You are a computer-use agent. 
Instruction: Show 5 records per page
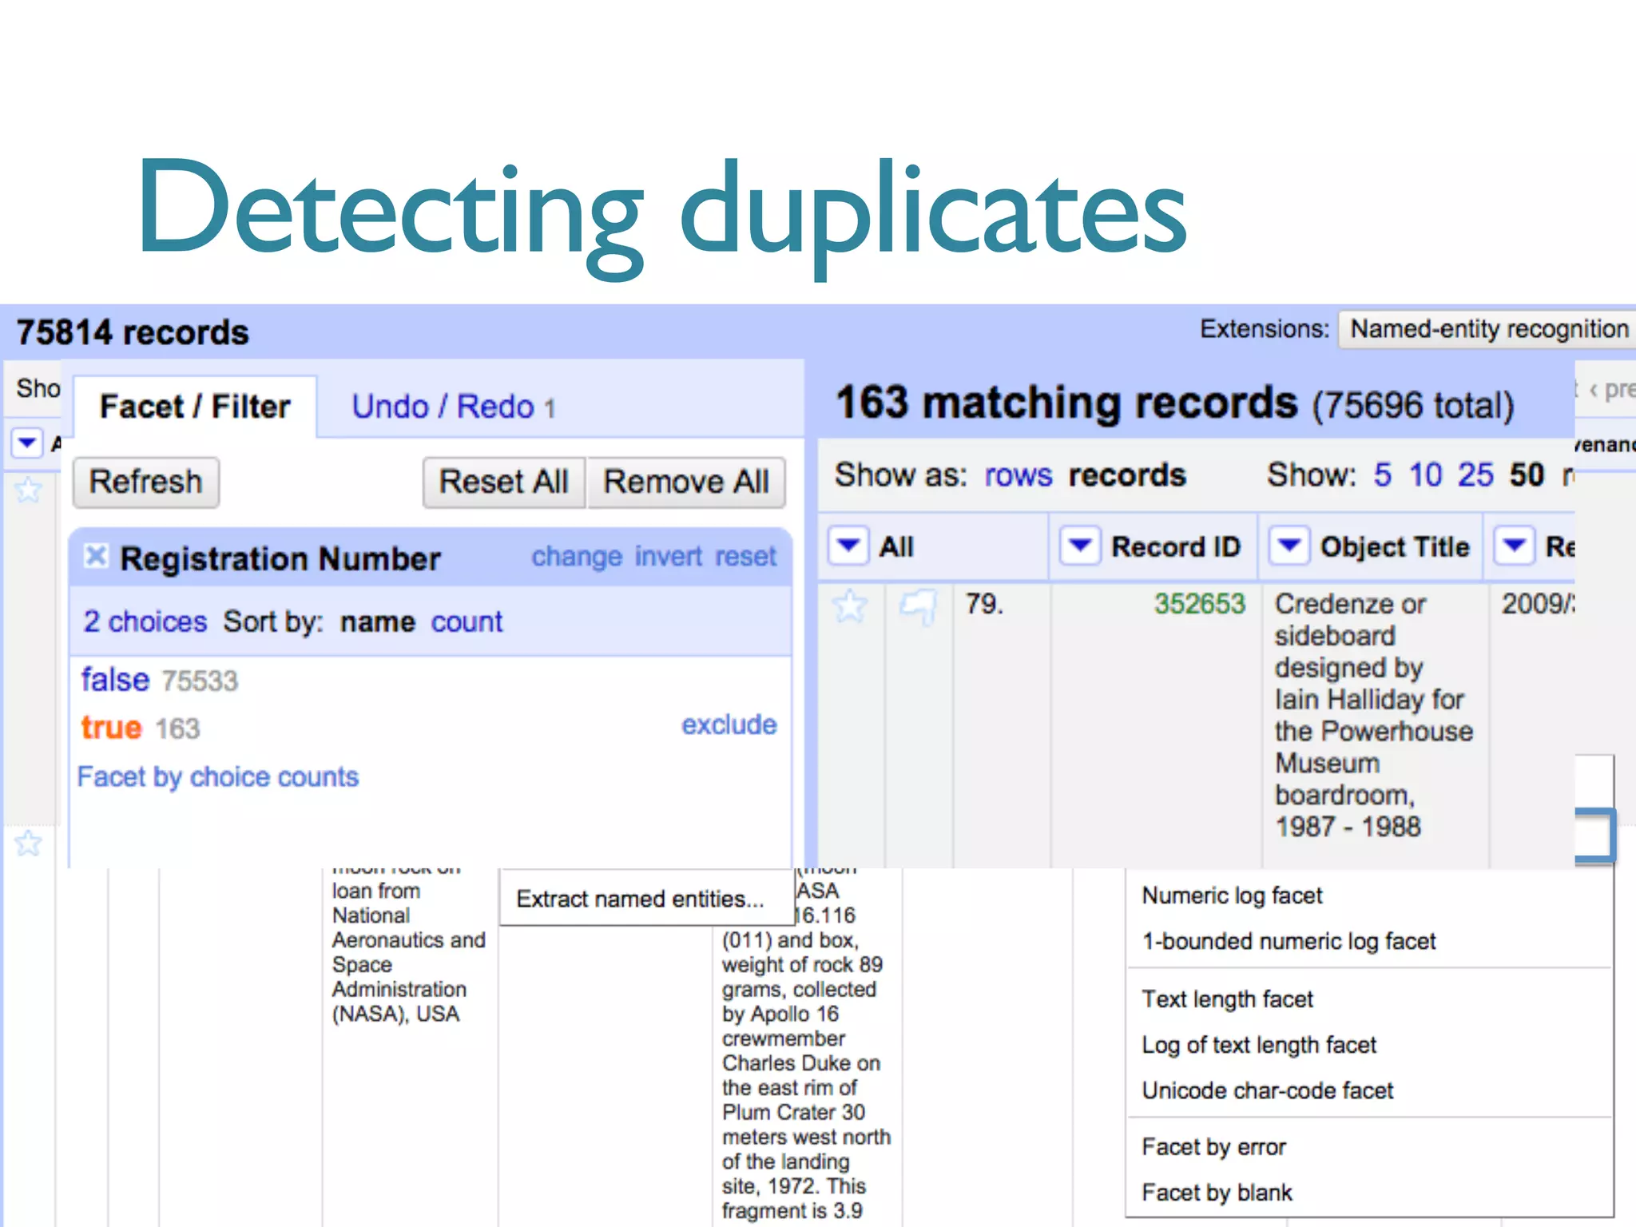click(x=1382, y=475)
